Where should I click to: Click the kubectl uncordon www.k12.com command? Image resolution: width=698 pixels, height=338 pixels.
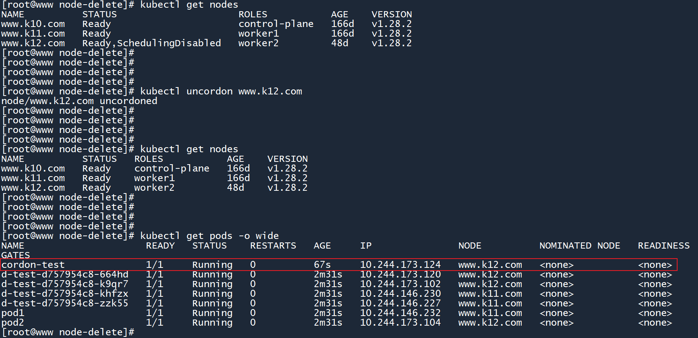221,91
